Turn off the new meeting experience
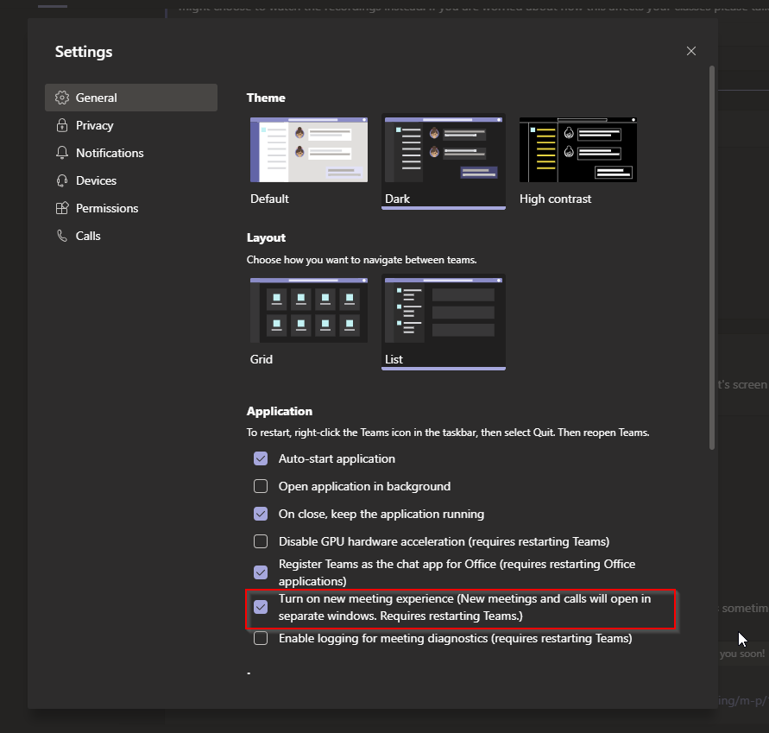 point(261,607)
